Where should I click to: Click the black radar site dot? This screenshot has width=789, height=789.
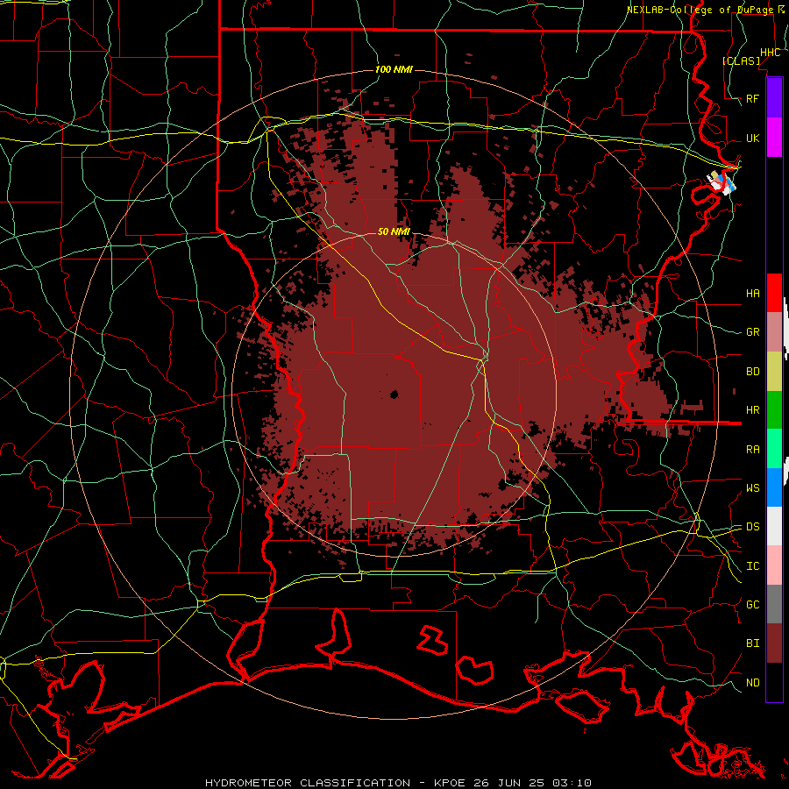pyautogui.click(x=394, y=394)
